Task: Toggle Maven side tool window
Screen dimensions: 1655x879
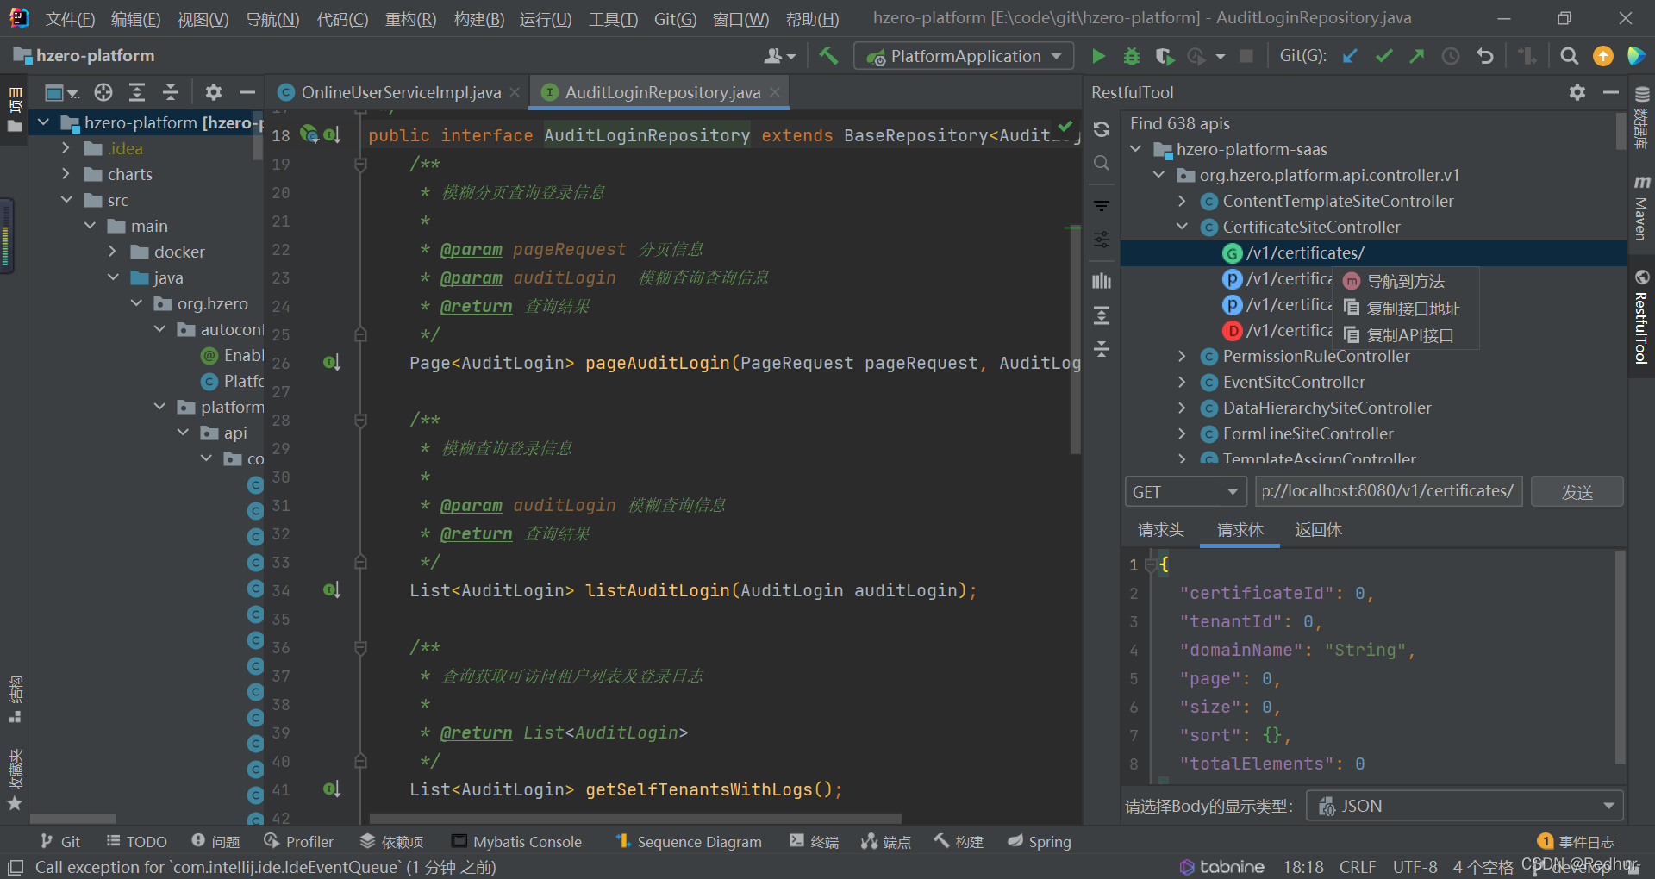Action: point(1641,208)
